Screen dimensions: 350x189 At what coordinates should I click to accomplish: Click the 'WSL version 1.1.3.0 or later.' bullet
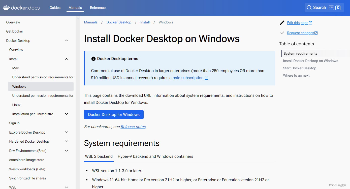117,171
